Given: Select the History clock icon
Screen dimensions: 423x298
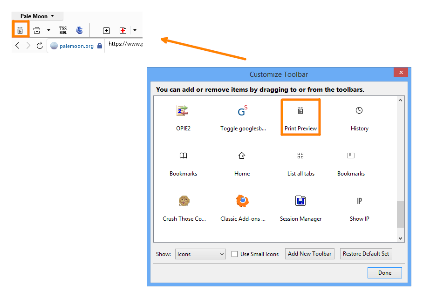Looking at the screenshot, I should pyautogui.click(x=359, y=110).
